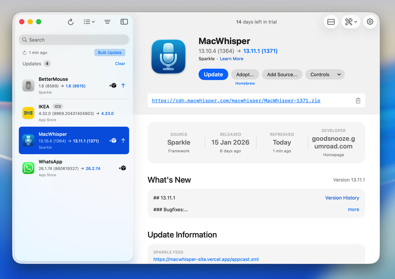395x279 pixels.
Task: Click BetterMouse update arrow icon
Action: (x=123, y=86)
